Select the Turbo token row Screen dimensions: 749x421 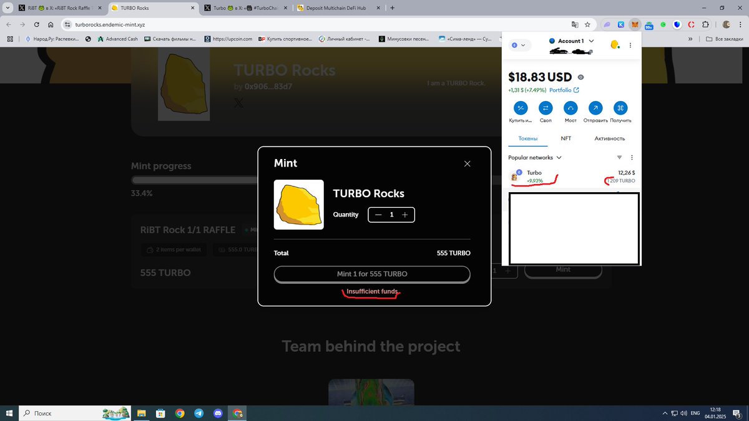pos(572,177)
